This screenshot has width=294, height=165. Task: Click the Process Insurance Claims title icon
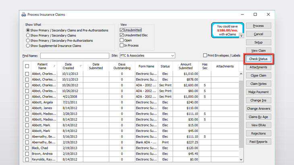(24, 14)
